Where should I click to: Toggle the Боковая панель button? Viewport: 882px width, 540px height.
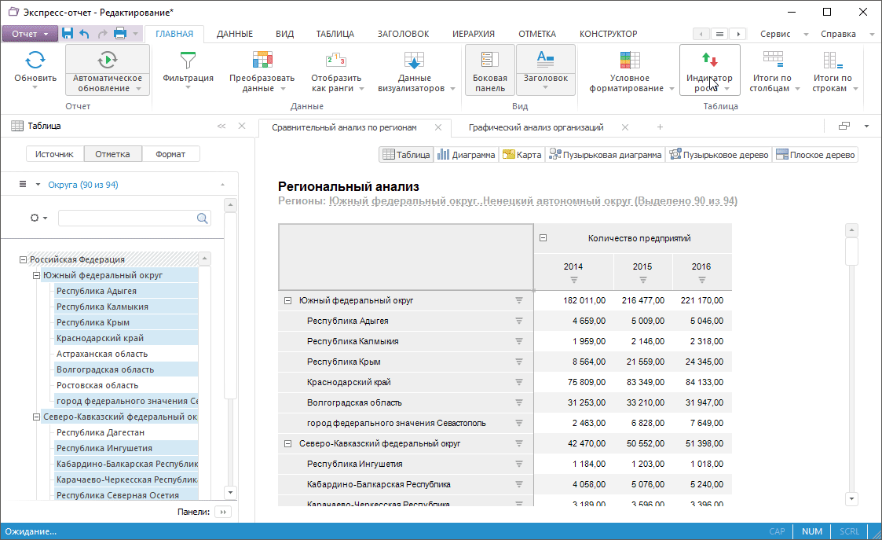pos(490,69)
